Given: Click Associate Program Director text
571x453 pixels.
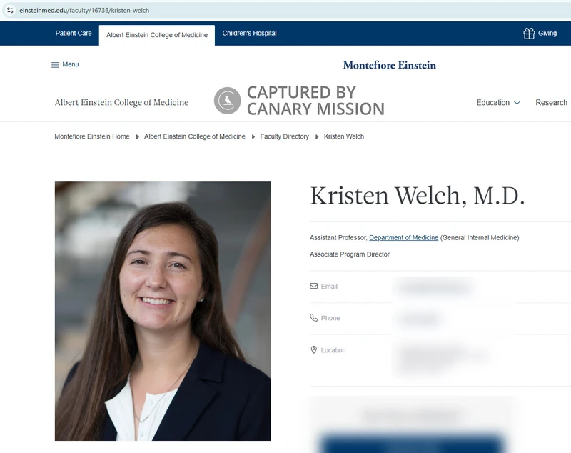Looking at the screenshot, I should 350,254.
